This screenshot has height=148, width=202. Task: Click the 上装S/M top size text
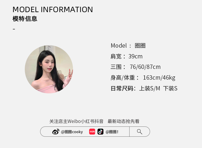click(149, 89)
